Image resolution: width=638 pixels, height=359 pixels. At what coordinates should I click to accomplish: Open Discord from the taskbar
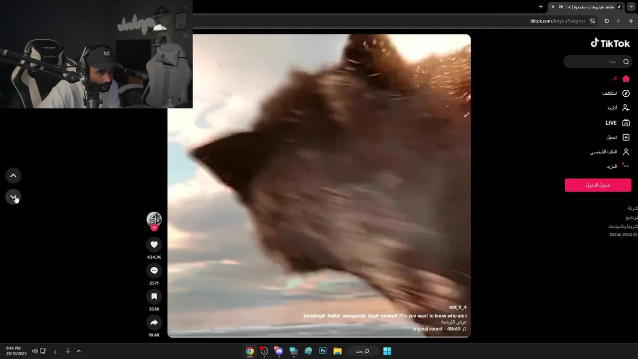[x=279, y=351]
